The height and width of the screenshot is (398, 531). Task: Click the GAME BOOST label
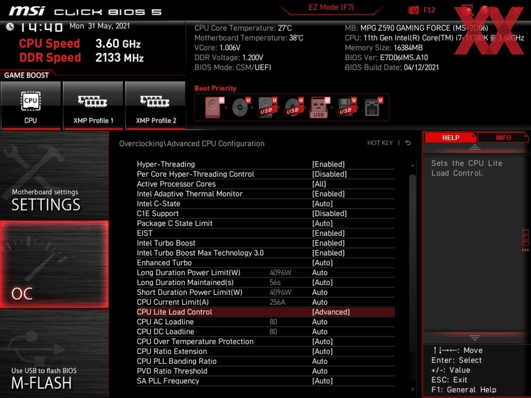27,75
